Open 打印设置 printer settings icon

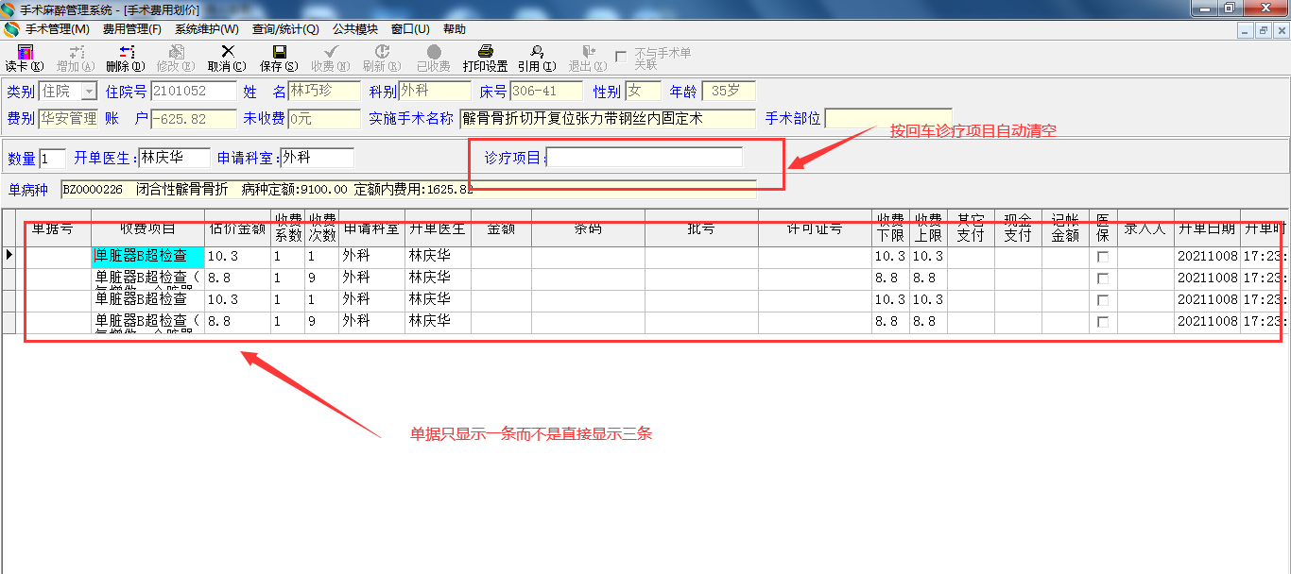pyautogui.click(x=486, y=52)
